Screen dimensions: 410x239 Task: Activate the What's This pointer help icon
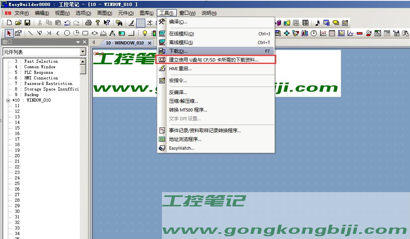tap(106, 23)
